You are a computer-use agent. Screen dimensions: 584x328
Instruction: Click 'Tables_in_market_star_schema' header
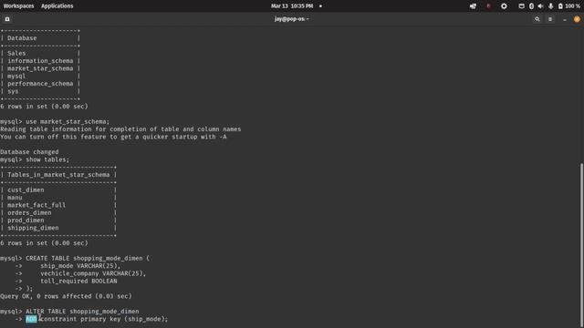click(58, 175)
